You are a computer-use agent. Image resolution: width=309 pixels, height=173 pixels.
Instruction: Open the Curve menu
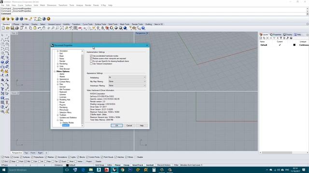(x=20, y=5)
